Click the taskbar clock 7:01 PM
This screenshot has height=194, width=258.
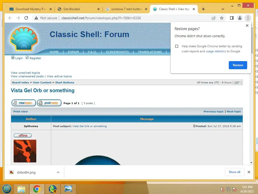[x=247, y=187]
